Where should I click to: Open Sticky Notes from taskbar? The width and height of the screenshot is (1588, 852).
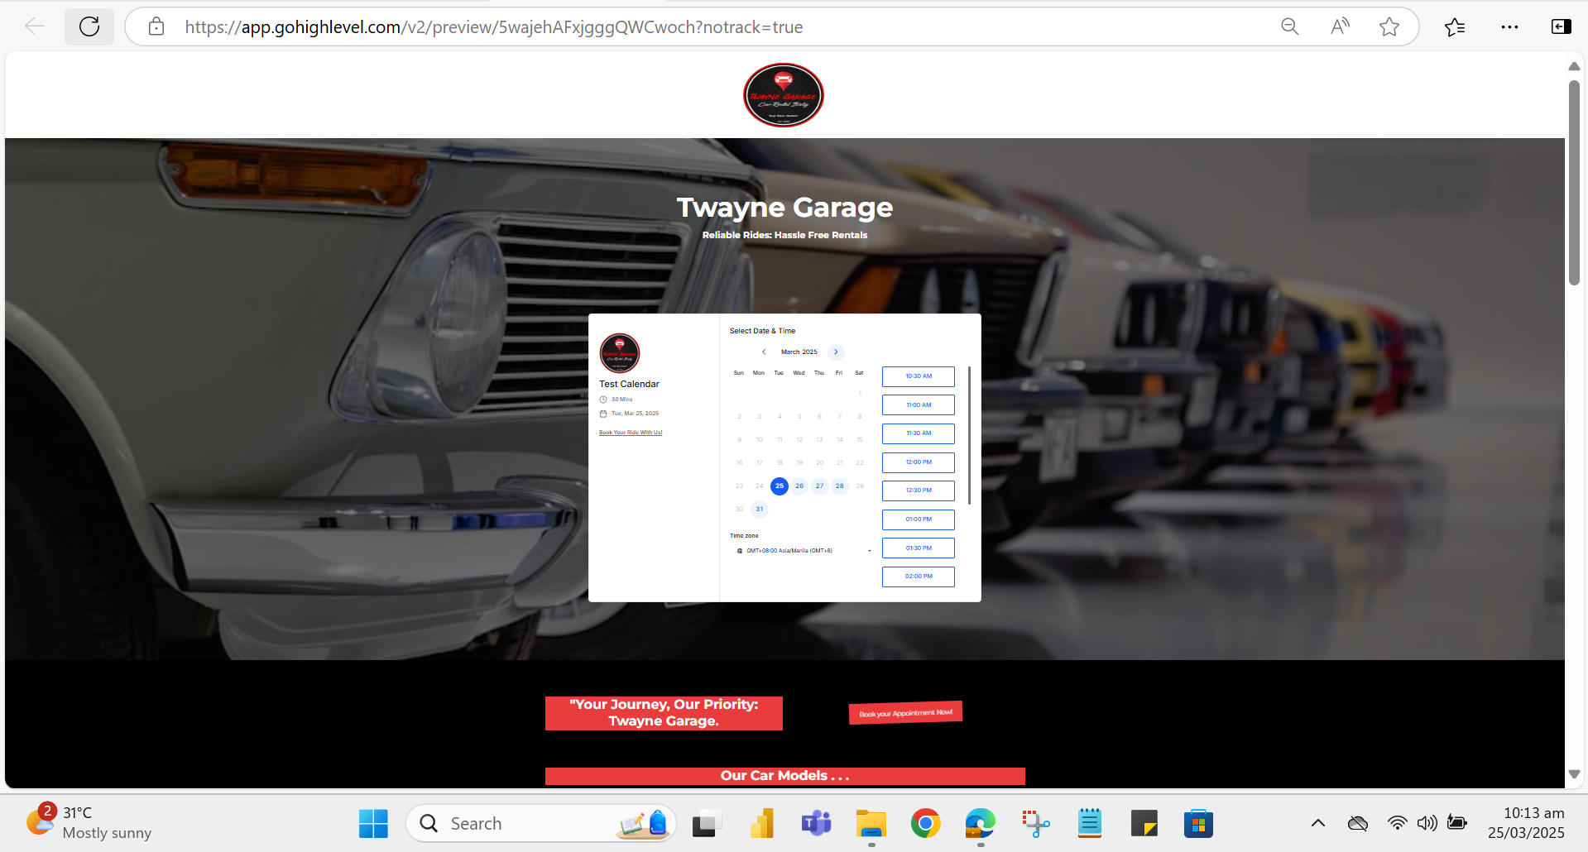[x=1144, y=823]
